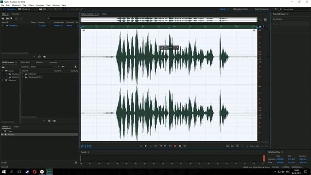Zoom in amplitude on the waveform
This screenshot has height=175, width=311.
point(227,146)
